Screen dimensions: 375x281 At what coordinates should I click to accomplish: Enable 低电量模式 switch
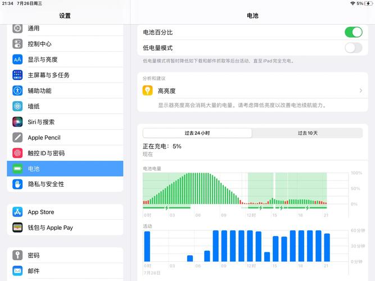click(354, 48)
